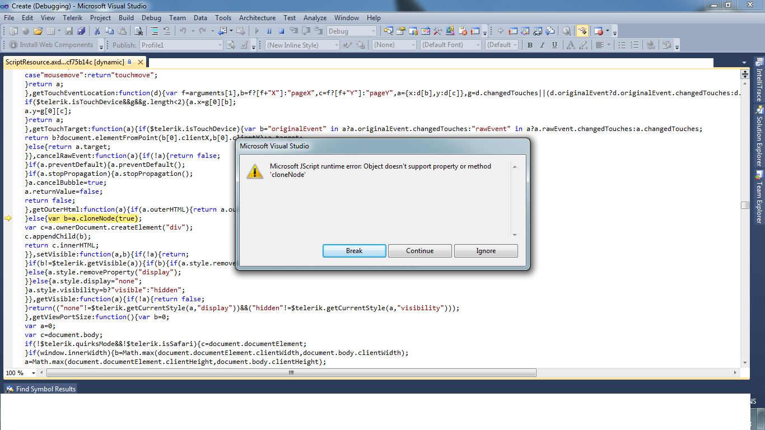Click the Foreground Color letter A icon
The width and height of the screenshot is (765, 430).
tap(571, 45)
